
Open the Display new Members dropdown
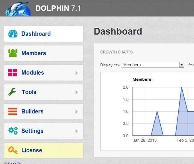tap(181, 65)
